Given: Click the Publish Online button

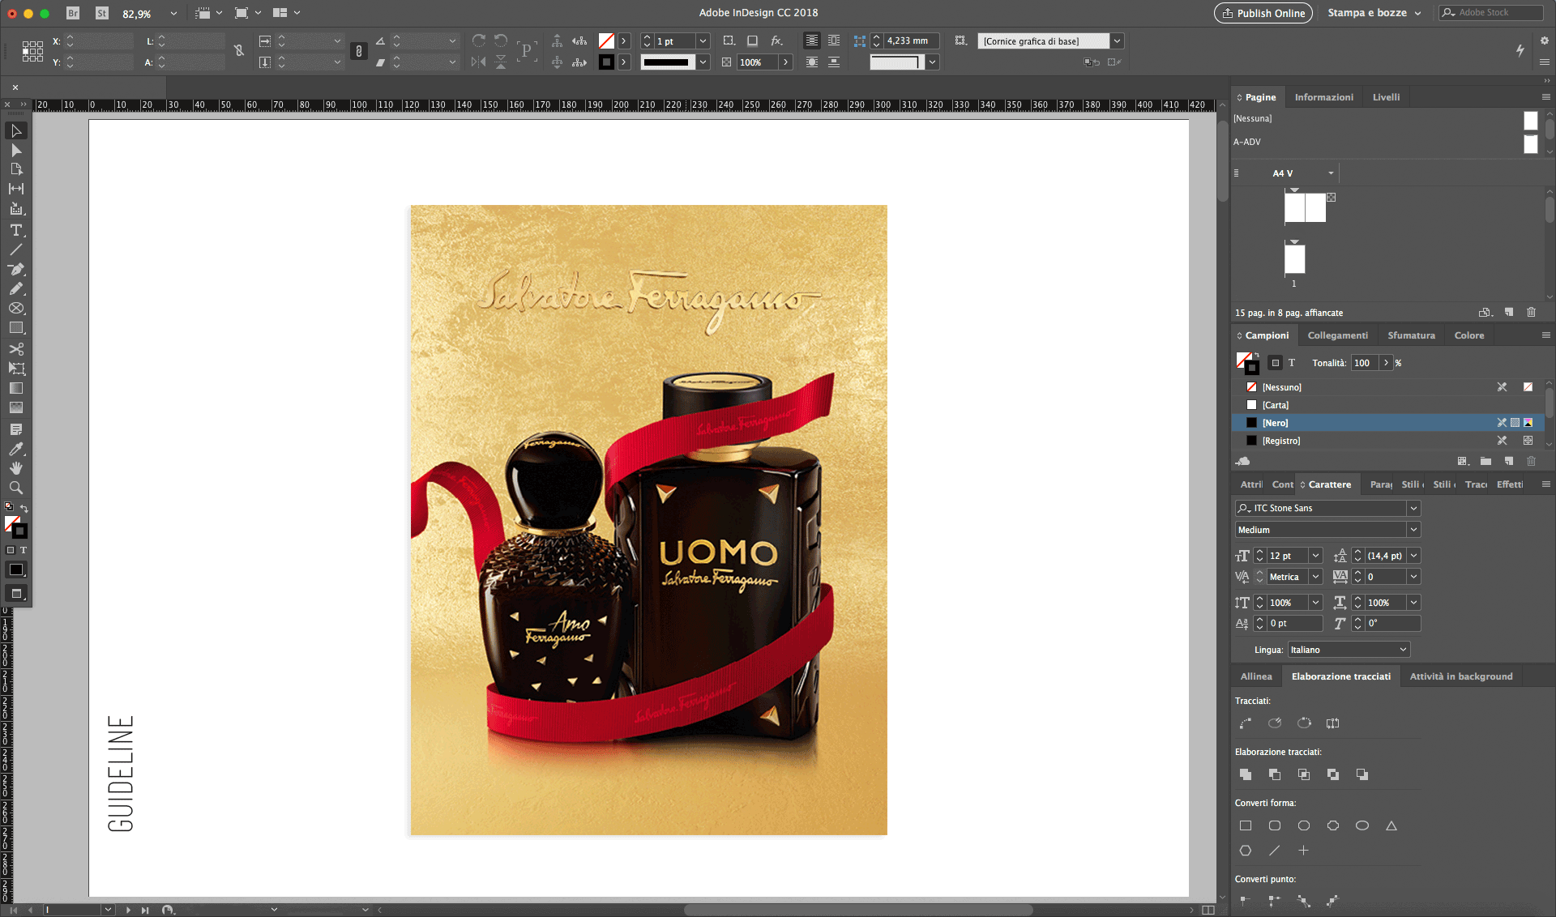Looking at the screenshot, I should click(x=1263, y=13).
